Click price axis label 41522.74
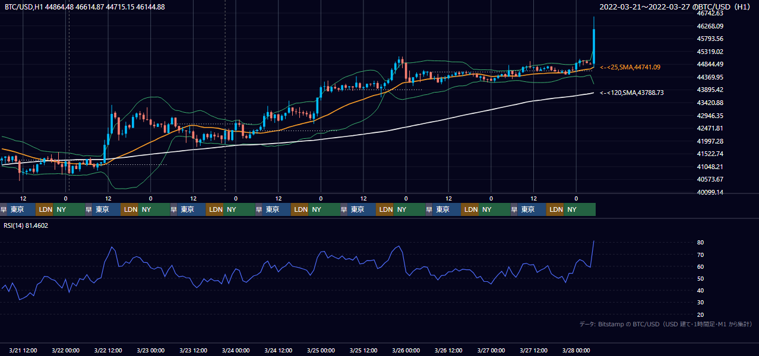 click(710, 154)
